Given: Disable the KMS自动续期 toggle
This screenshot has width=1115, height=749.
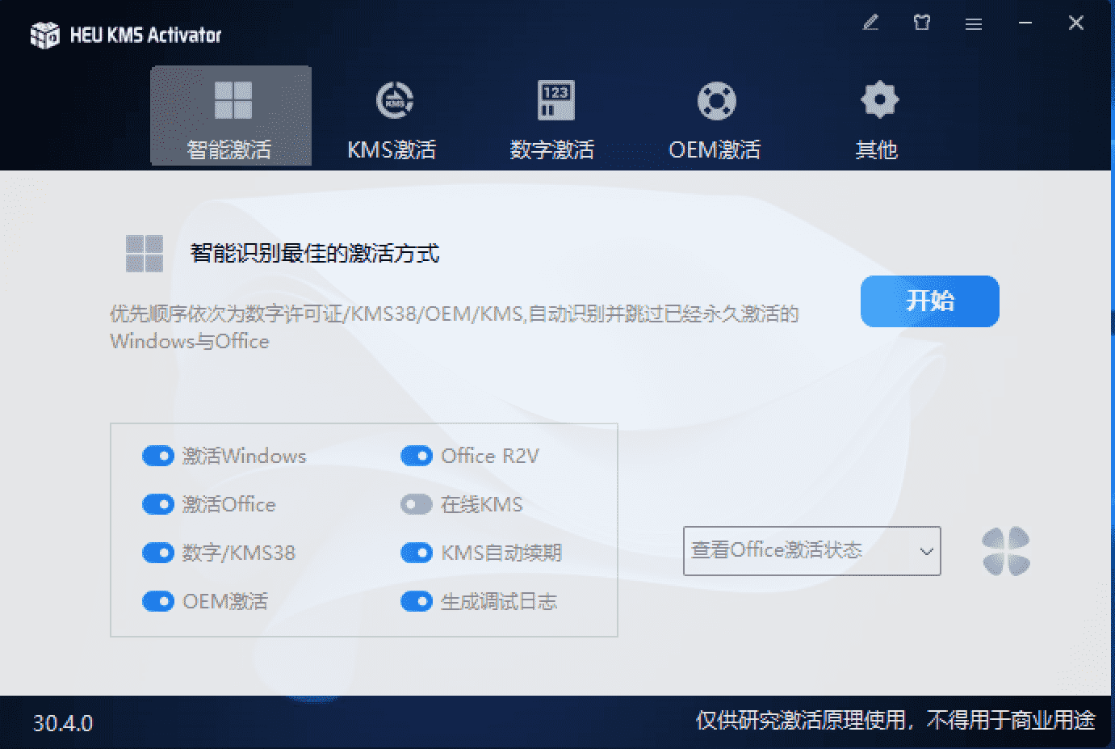Looking at the screenshot, I should 417,553.
